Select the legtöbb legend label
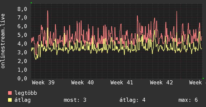Image resolution: width=206 pixels, height=107 pixels. pos(26,93)
